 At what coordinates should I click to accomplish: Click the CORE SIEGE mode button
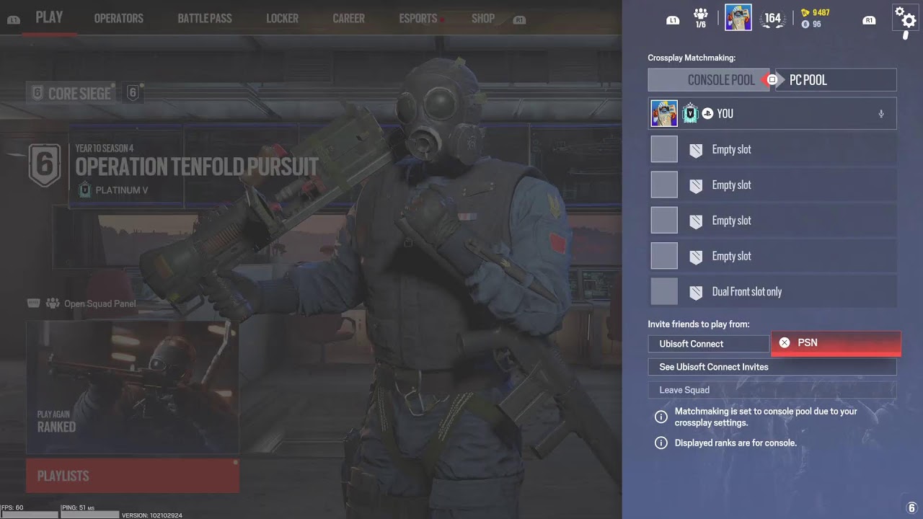point(72,93)
